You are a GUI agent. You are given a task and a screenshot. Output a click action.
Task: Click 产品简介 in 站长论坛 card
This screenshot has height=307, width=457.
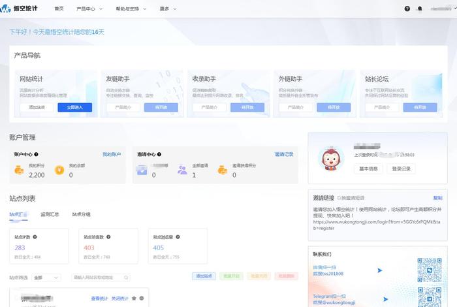(x=382, y=107)
